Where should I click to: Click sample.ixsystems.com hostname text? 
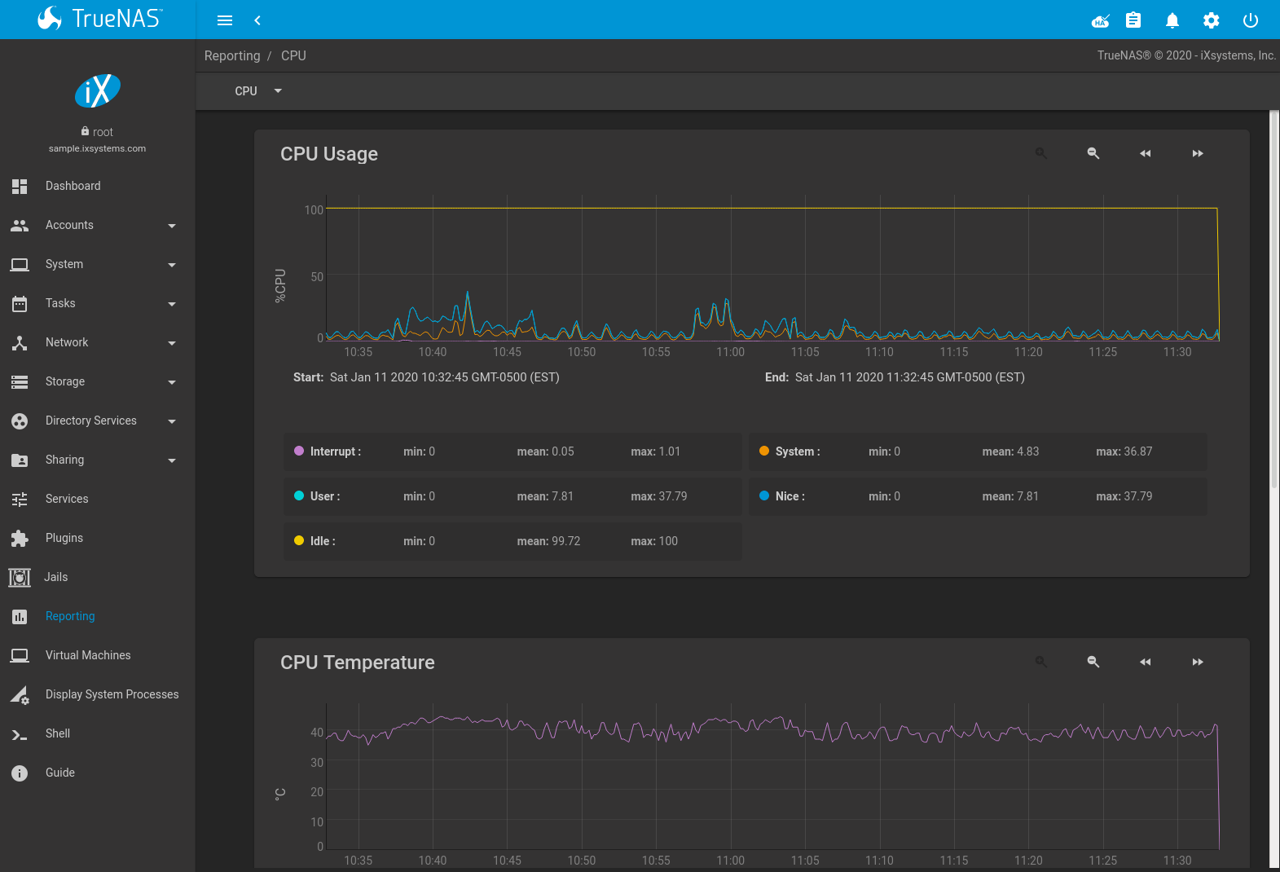[x=97, y=148]
